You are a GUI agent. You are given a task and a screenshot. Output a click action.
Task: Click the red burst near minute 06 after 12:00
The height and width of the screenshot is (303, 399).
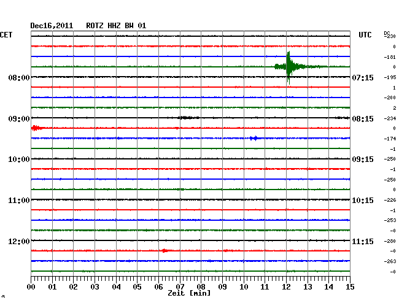coord(165,251)
